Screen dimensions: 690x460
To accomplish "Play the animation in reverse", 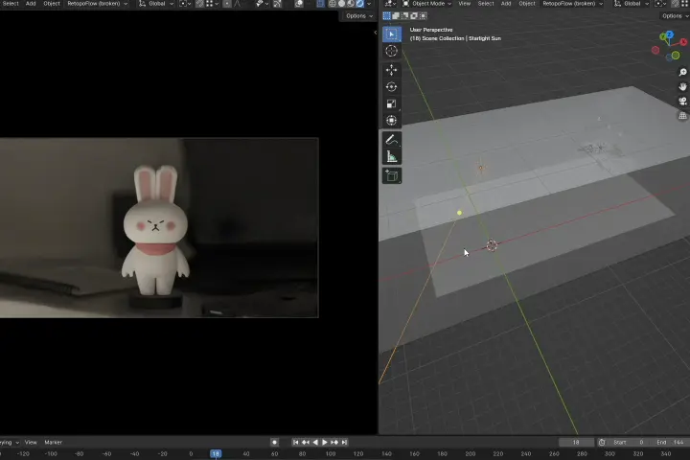I will tap(315, 442).
